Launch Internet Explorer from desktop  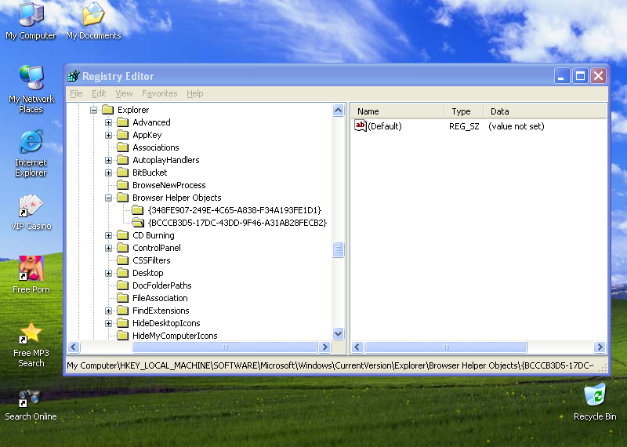point(31,142)
